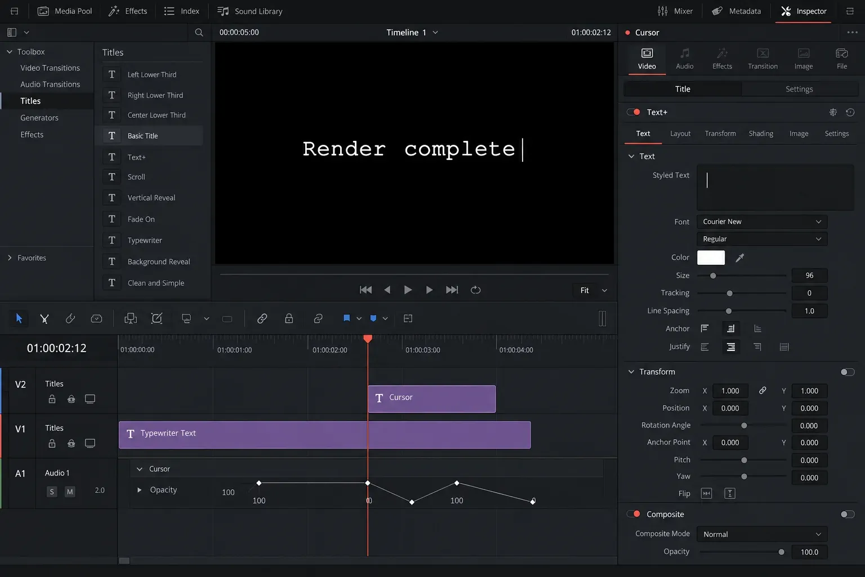Open the Composite Mode Normal dropdown

pyautogui.click(x=762, y=534)
